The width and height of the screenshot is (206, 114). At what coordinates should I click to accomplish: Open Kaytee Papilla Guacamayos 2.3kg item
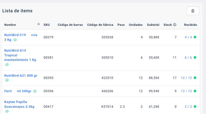19,104
